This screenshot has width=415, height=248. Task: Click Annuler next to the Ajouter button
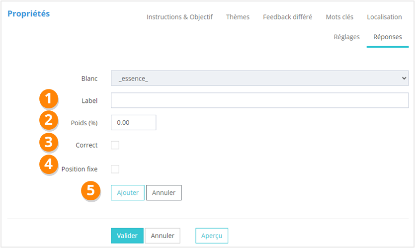coord(164,192)
